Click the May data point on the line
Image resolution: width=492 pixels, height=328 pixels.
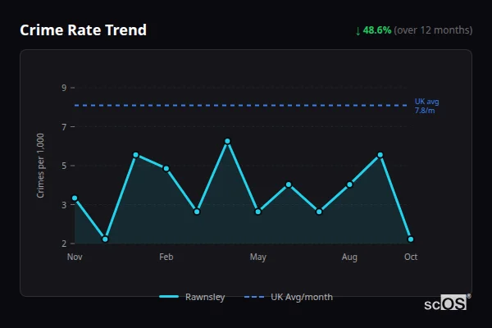click(x=258, y=212)
